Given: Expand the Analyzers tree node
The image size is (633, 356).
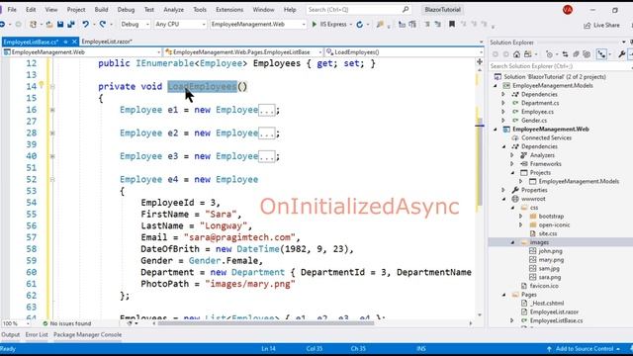Looking at the screenshot, I should click(x=512, y=155).
